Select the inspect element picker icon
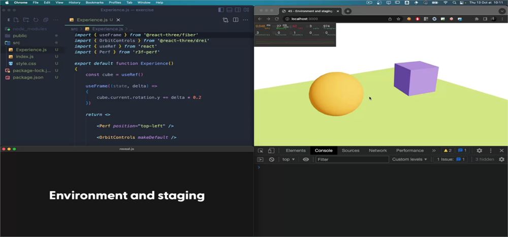Screen dimensions: 508x237 click(261, 151)
